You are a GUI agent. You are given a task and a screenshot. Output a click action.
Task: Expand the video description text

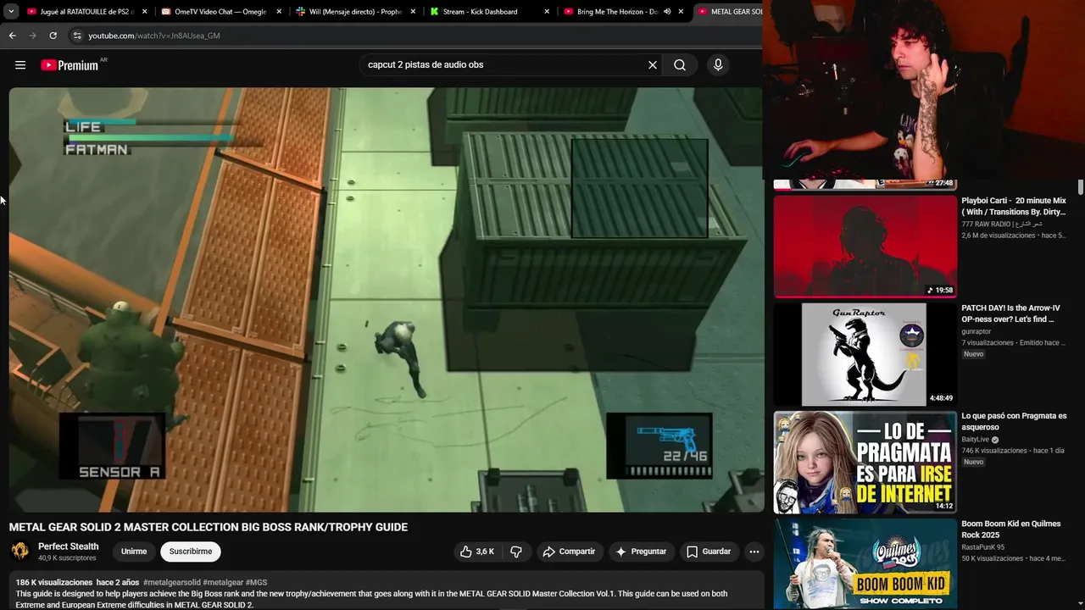coord(371,599)
